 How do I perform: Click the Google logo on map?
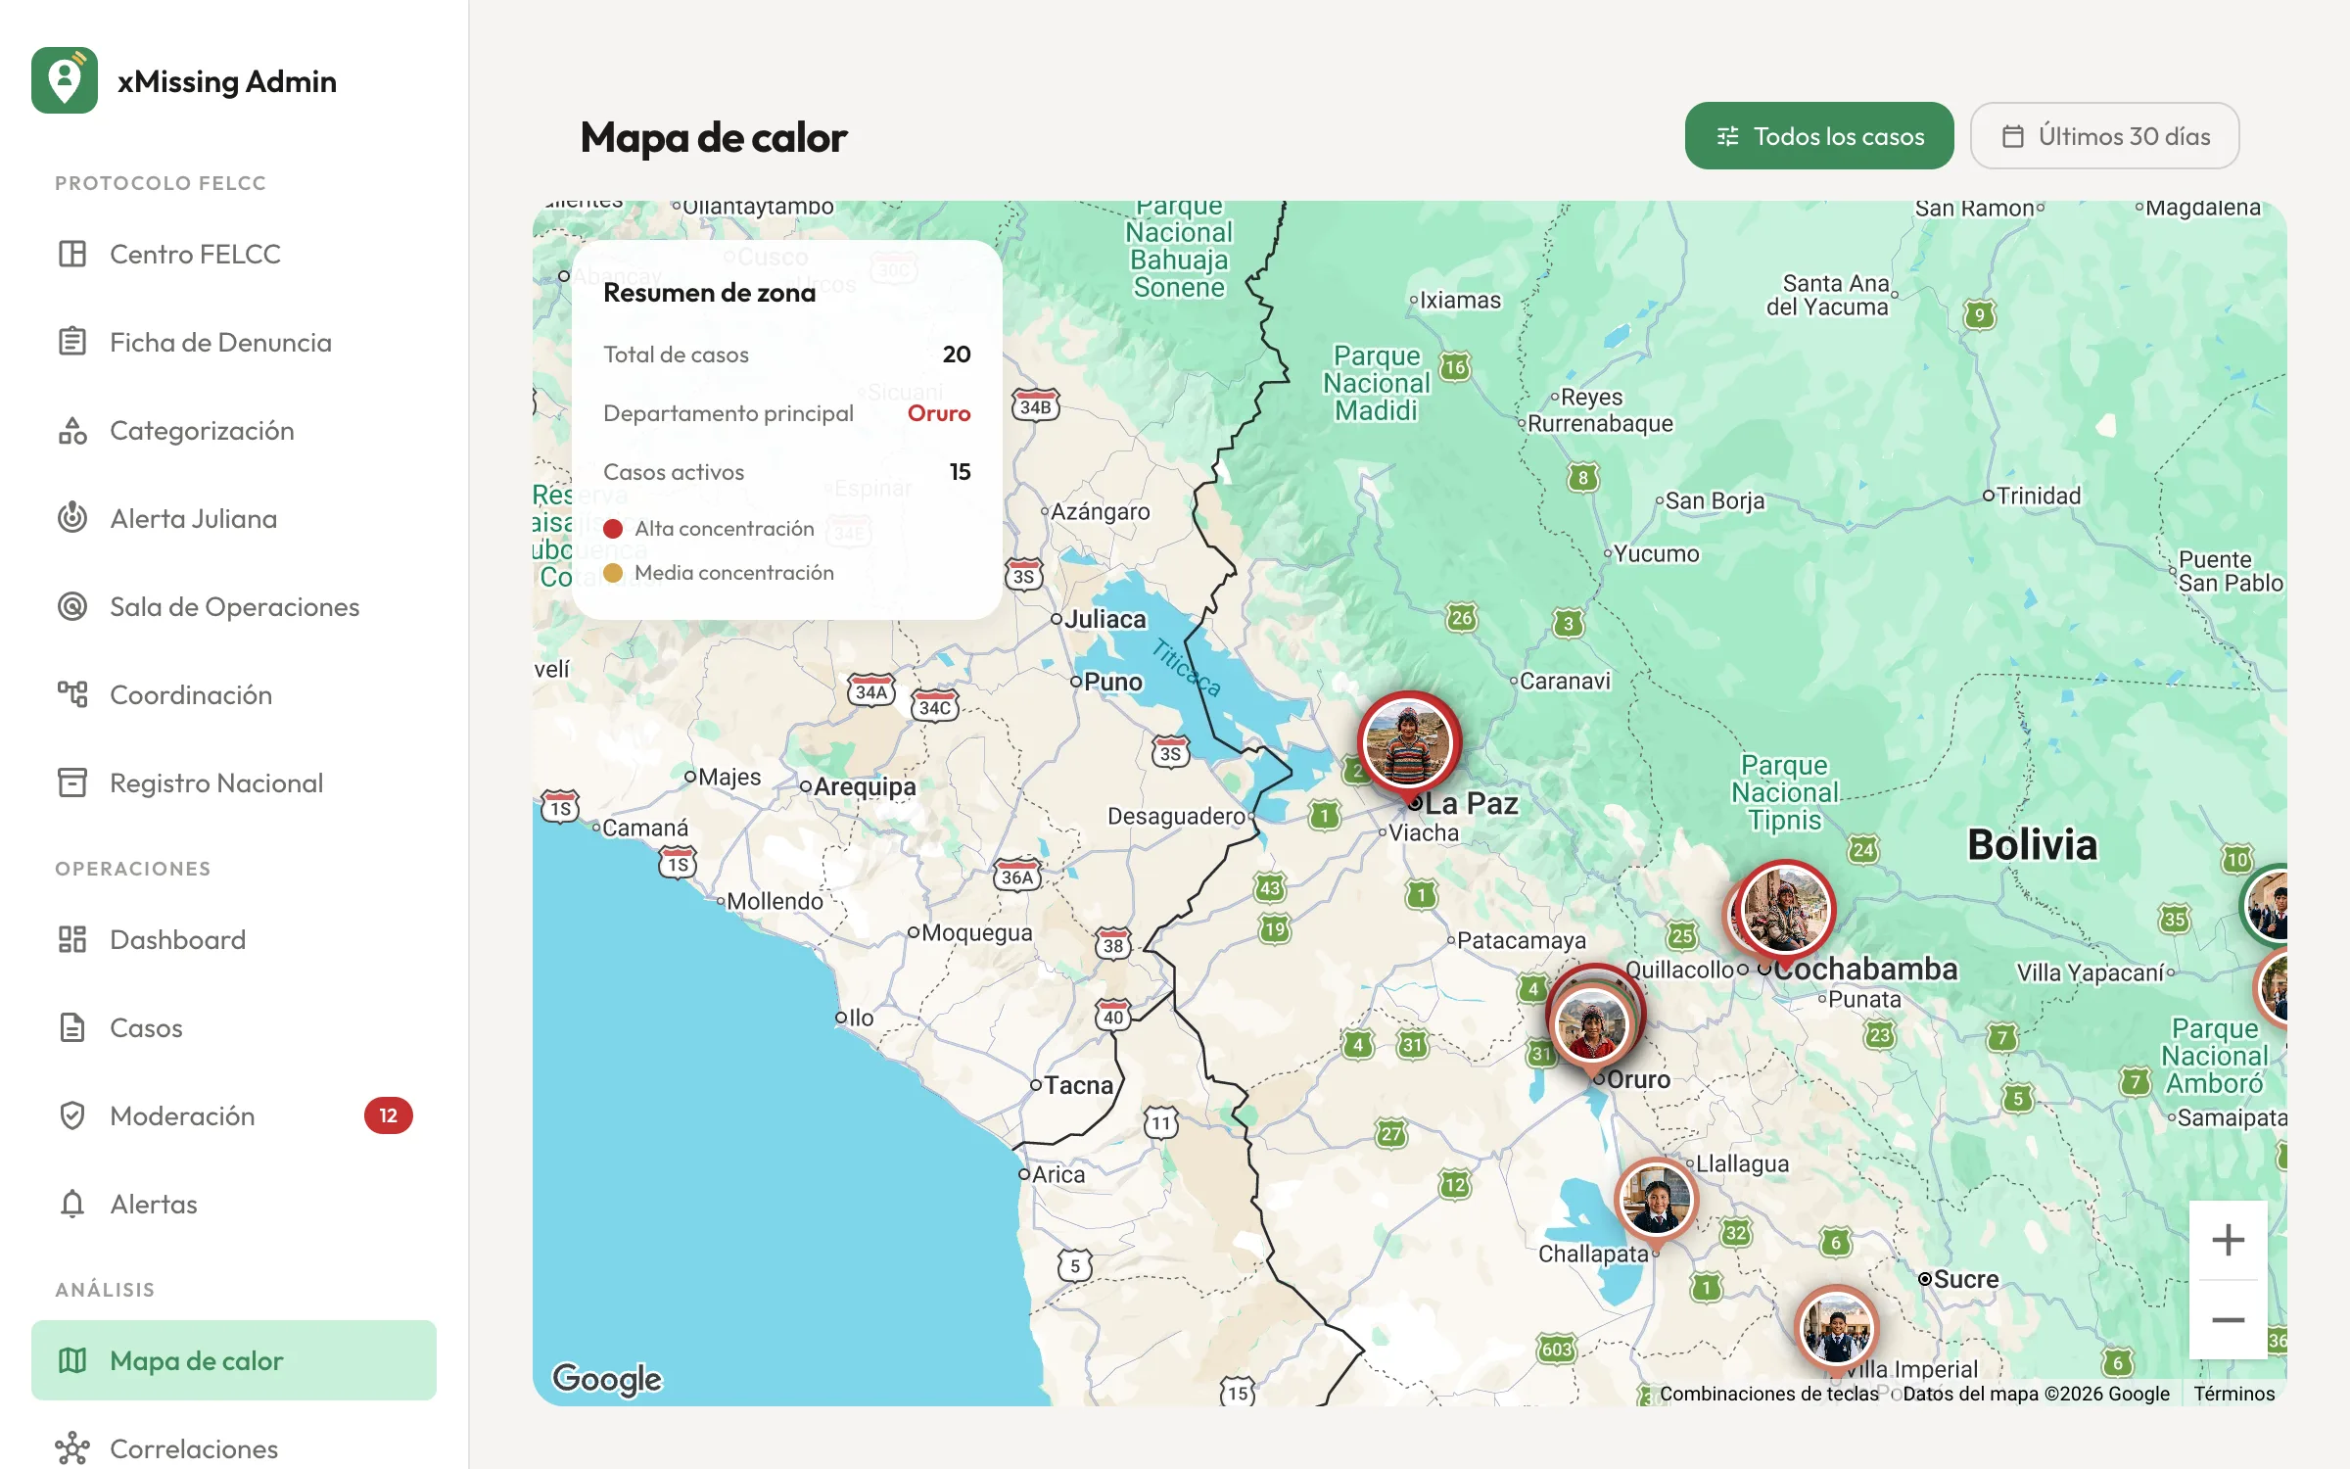[x=607, y=1378]
